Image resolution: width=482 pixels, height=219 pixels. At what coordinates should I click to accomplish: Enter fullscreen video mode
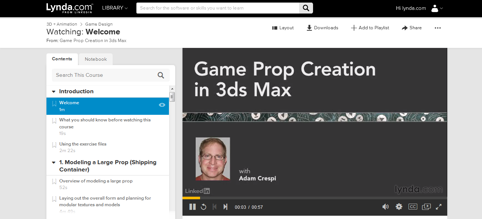tap(439, 207)
